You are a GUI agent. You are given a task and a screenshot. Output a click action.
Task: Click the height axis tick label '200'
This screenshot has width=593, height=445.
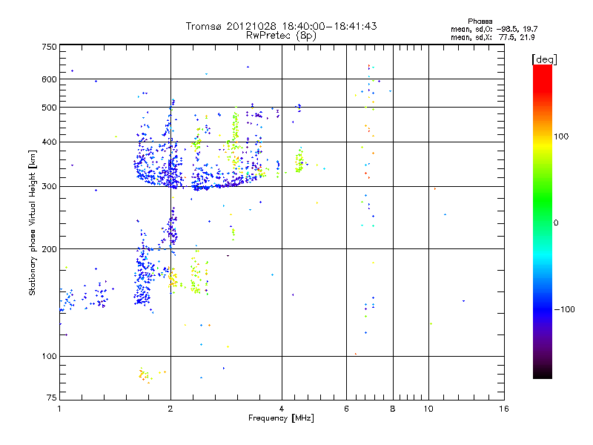point(49,249)
